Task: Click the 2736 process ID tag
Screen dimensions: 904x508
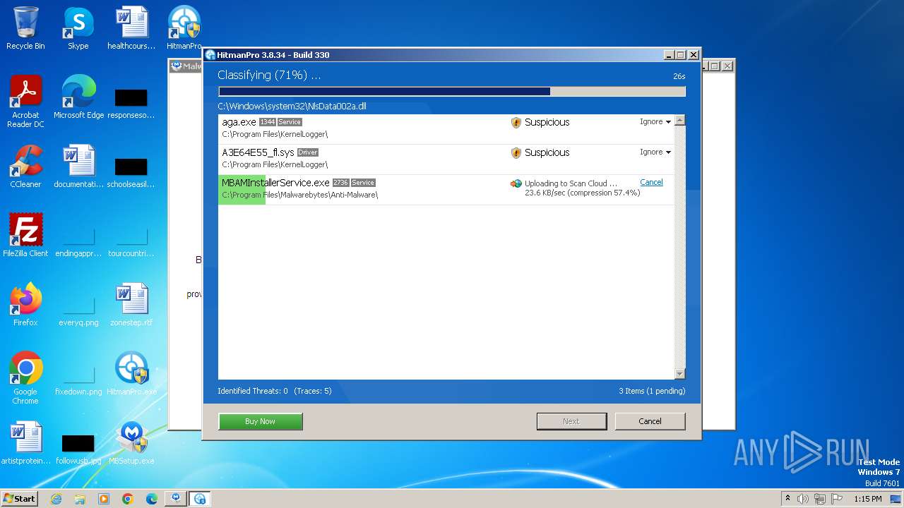Action: point(340,183)
